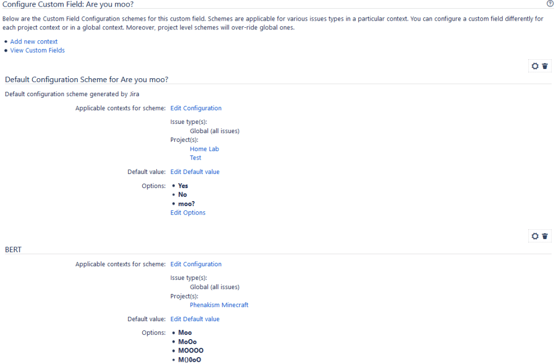Screen dimensions: 557x363
Task: Open gear icon for BERT scheme
Action: 535,236
